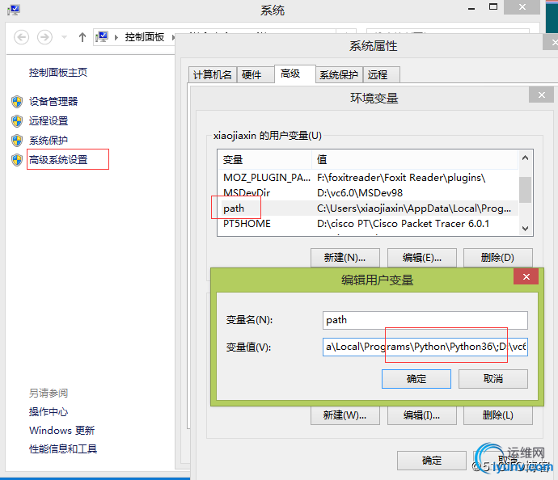
Task: Open recent locations dropdown arrow
Action: coord(65,36)
